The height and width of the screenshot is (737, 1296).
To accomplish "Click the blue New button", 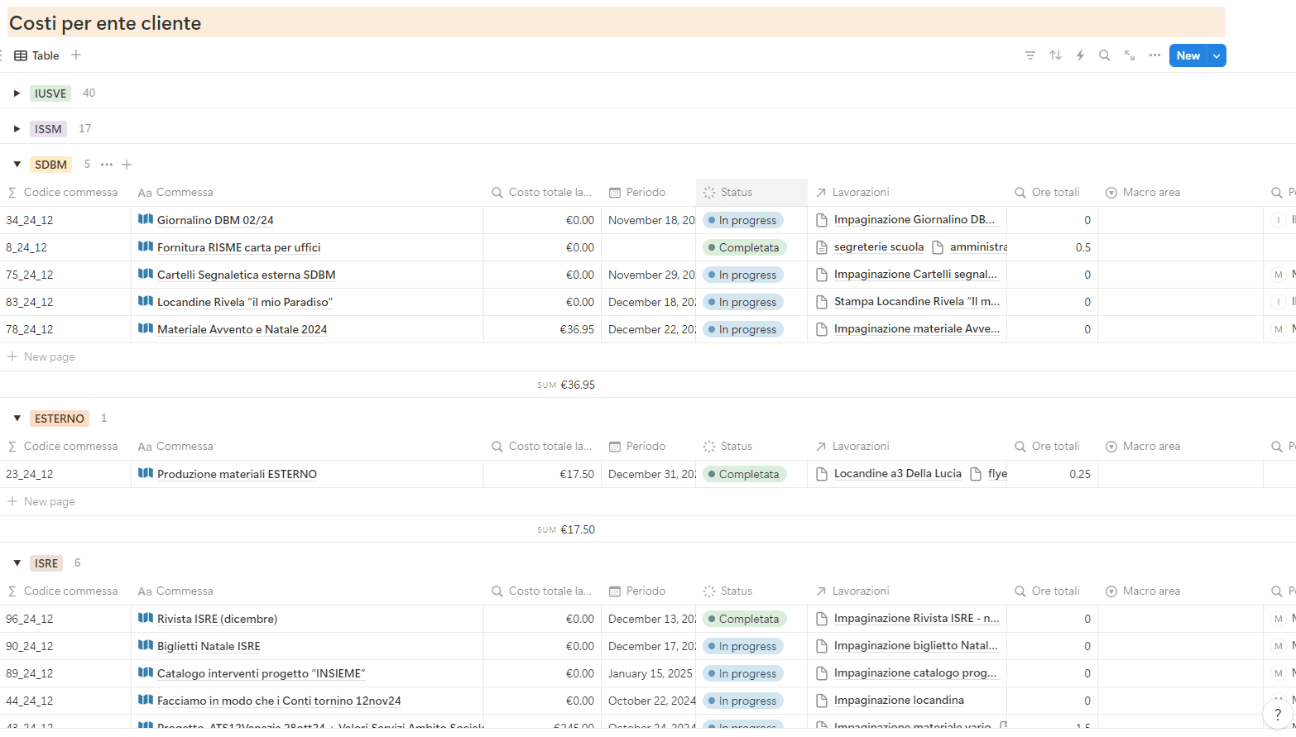I will tap(1188, 55).
